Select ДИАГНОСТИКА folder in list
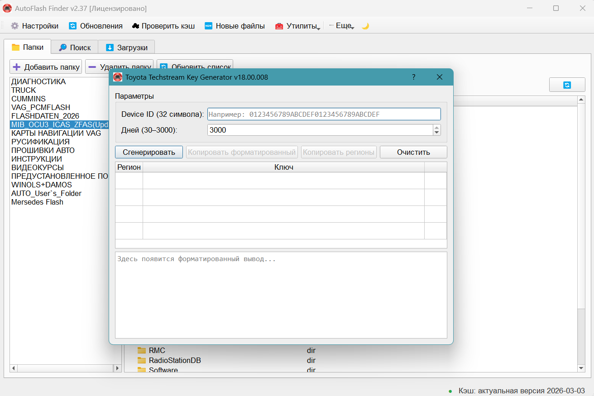The width and height of the screenshot is (594, 396). click(x=38, y=81)
